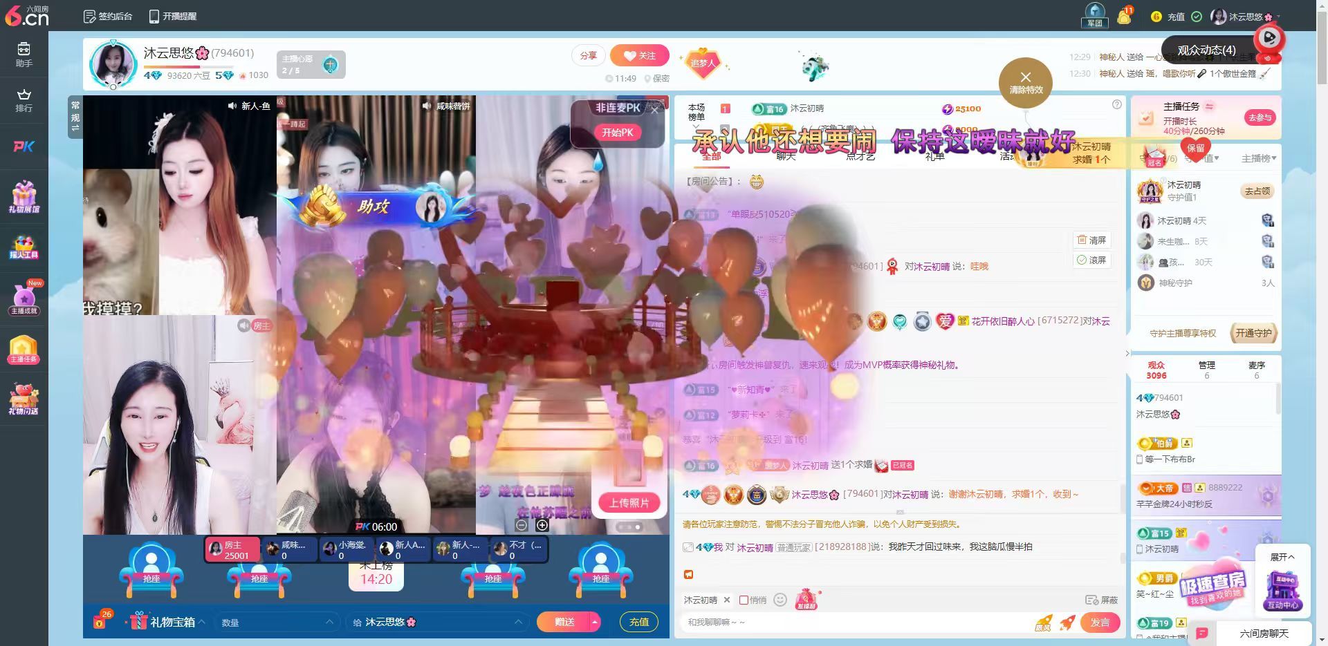Open the 主播任务 icon in the sidebar
This screenshot has width=1328, height=646.
point(24,350)
